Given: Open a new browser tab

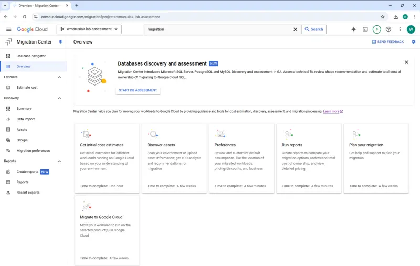Looking at the screenshot, I should pos(76,5).
